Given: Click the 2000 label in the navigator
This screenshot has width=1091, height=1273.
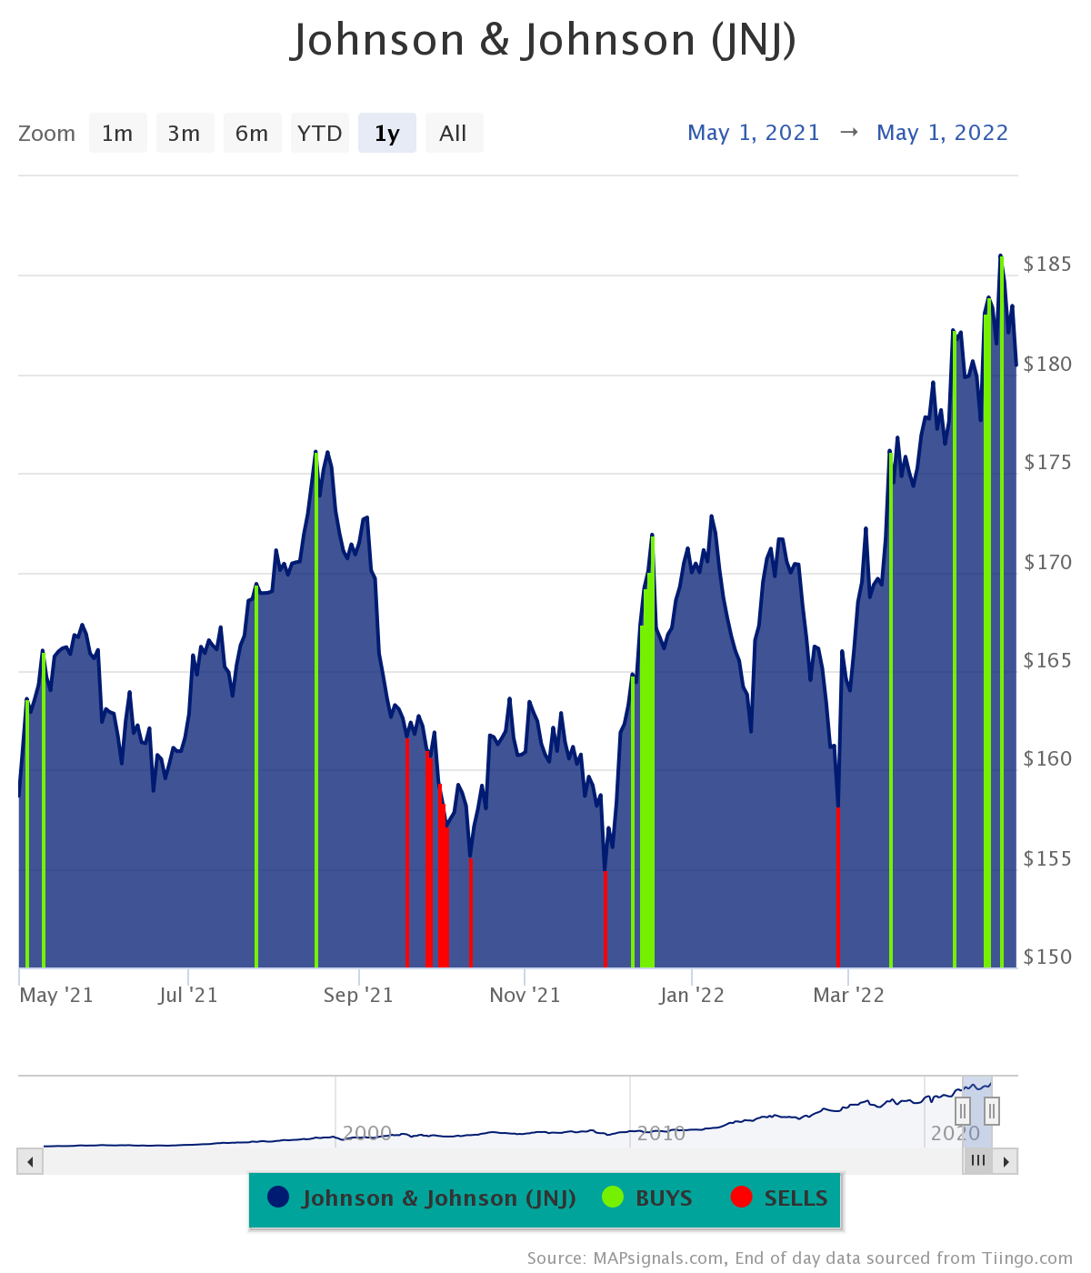Looking at the screenshot, I should click(367, 1133).
